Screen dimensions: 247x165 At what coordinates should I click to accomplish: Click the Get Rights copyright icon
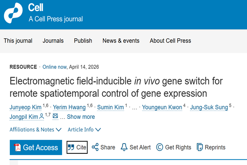(x=159, y=147)
